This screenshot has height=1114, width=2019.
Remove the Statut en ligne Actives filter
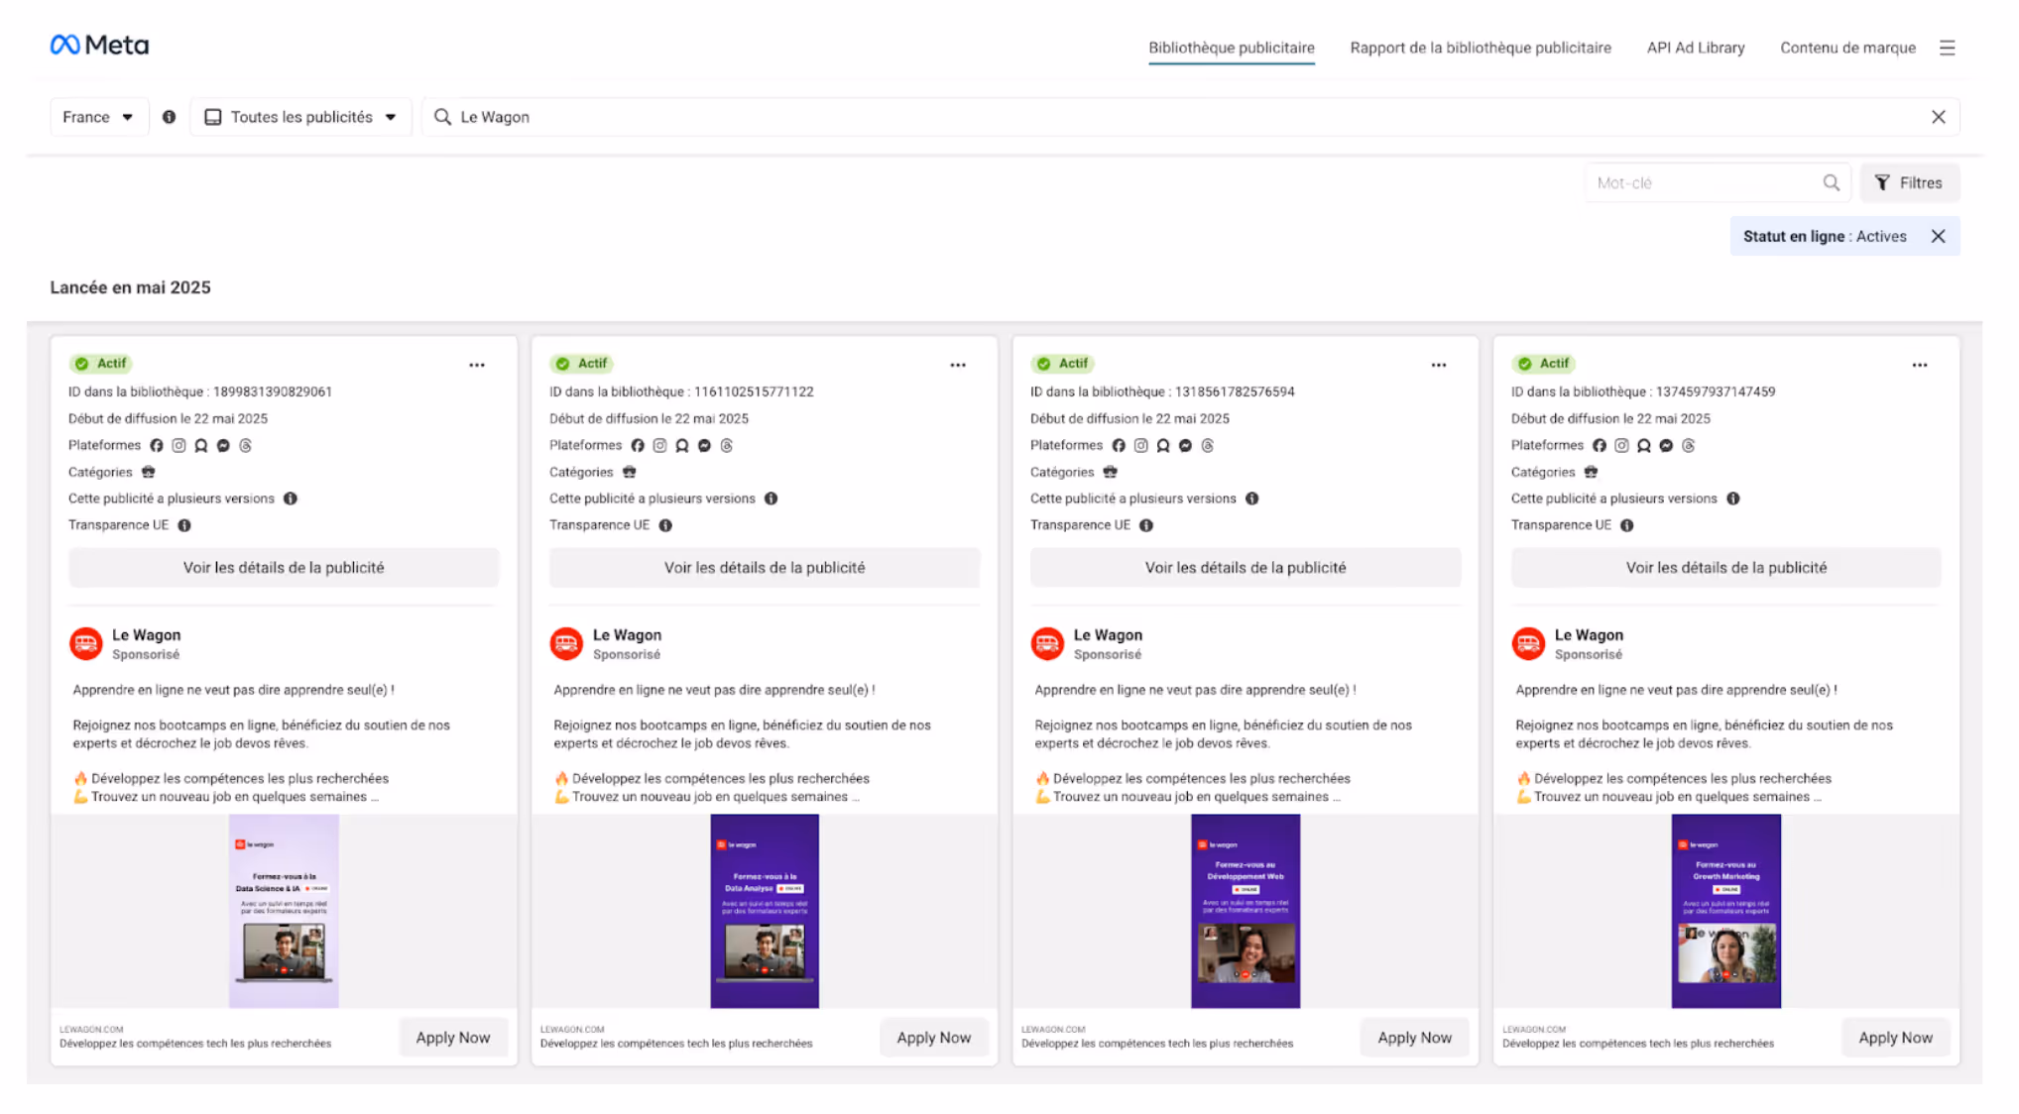click(x=1938, y=236)
